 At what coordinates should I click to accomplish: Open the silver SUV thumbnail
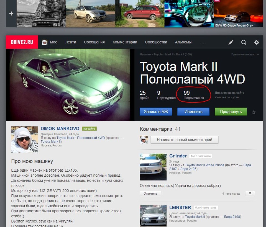[x=90, y=14]
